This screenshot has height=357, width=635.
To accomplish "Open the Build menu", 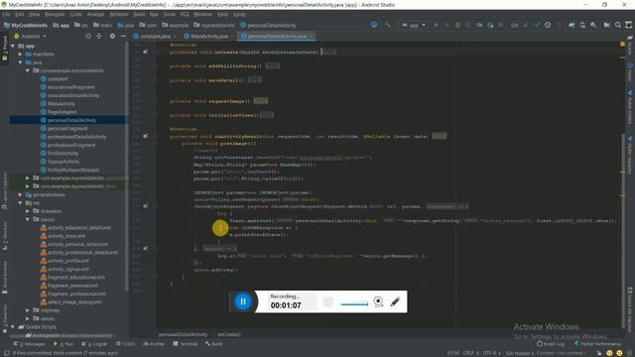I will pyautogui.click(x=139, y=14).
